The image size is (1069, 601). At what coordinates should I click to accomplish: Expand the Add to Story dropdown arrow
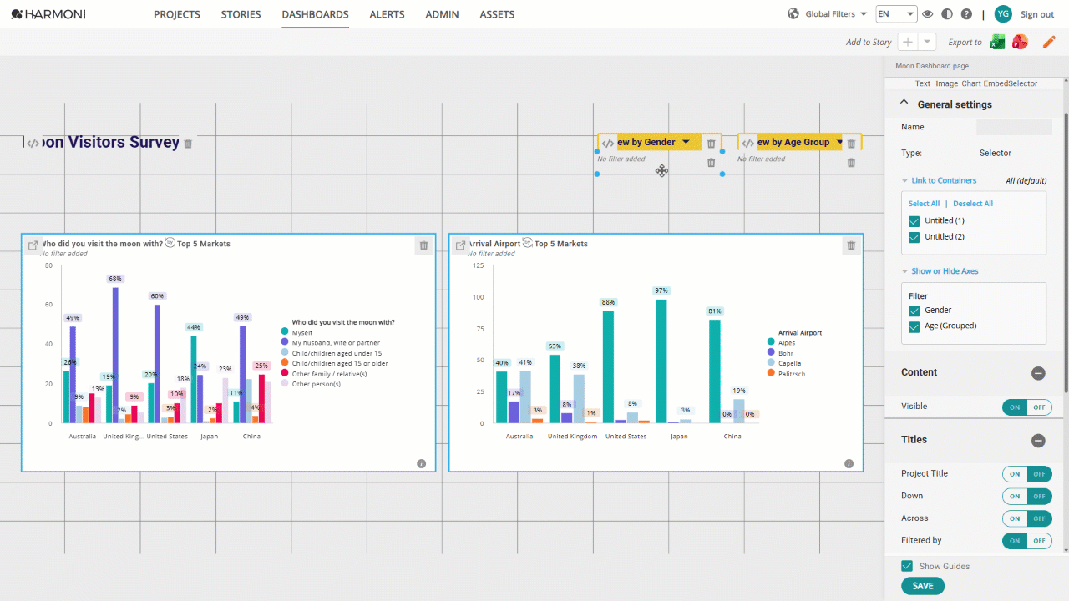pos(927,42)
